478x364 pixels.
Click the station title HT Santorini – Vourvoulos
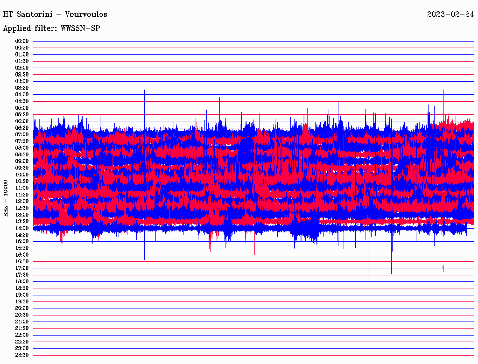click(55, 14)
